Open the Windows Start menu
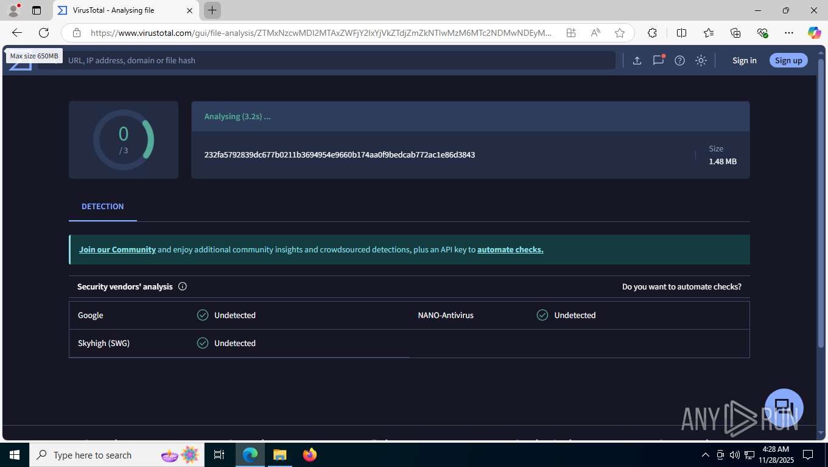 click(15, 455)
